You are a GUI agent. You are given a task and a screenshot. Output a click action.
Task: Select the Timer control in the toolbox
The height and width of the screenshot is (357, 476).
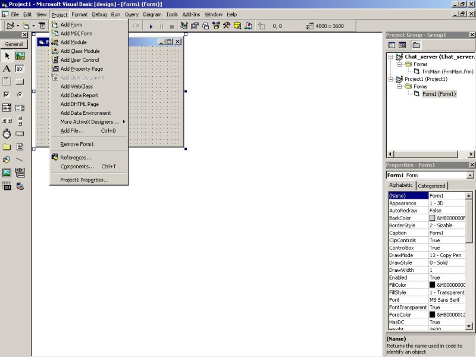[7, 133]
